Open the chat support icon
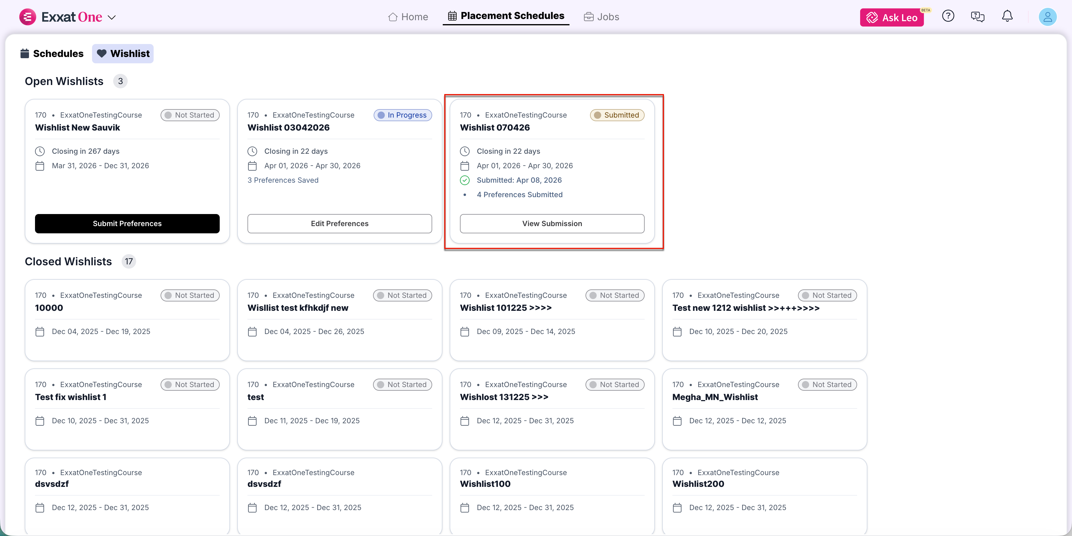The width and height of the screenshot is (1072, 536). pos(977,17)
